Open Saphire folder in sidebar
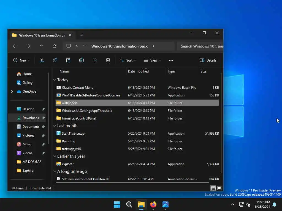The width and height of the screenshot is (282, 211). (28, 170)
